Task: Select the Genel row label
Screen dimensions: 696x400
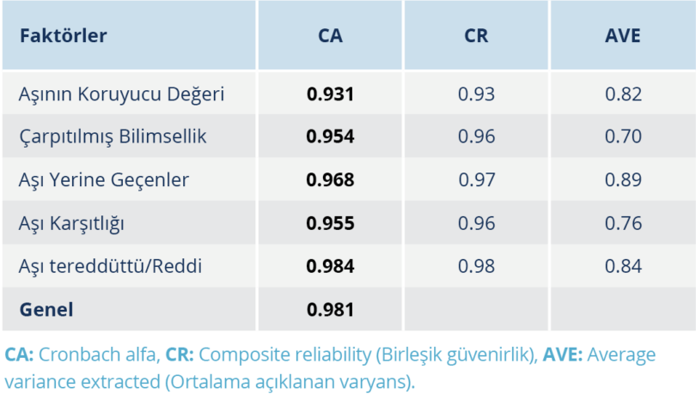Action: pos(46,309)
